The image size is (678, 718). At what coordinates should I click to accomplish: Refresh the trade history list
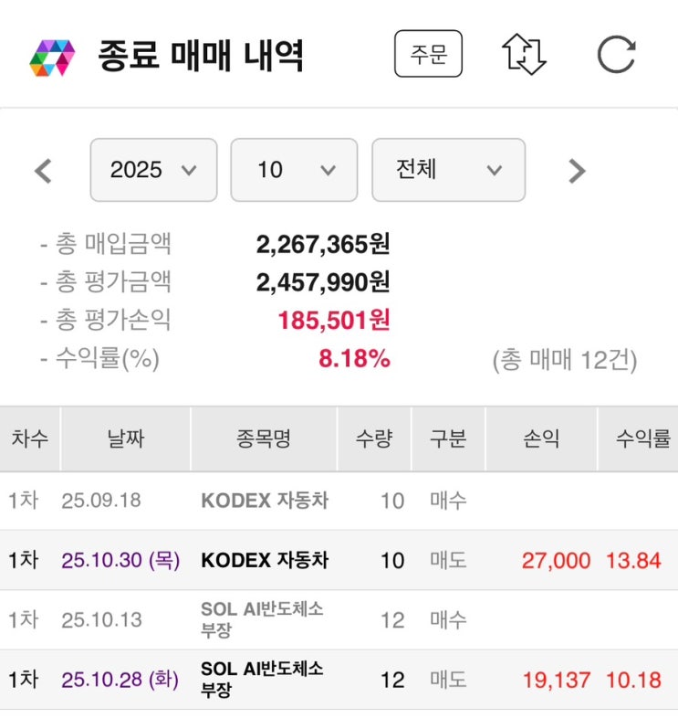616,55
